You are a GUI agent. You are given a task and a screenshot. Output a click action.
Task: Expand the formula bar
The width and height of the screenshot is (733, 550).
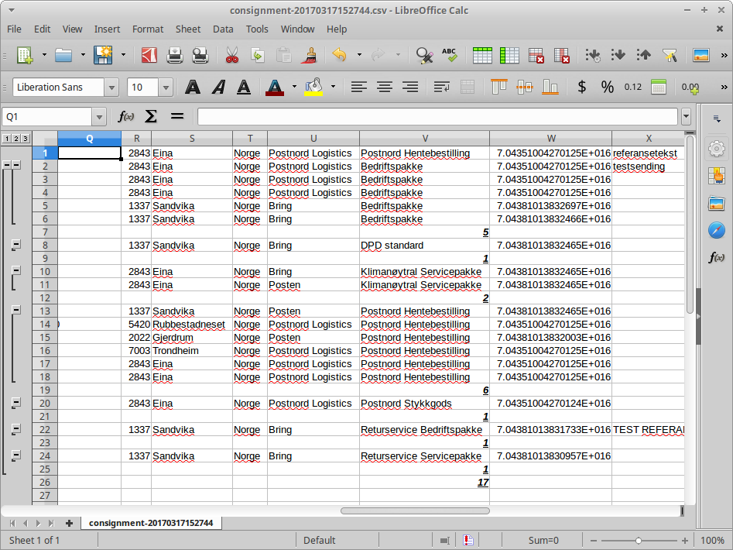tap(686, 116)
